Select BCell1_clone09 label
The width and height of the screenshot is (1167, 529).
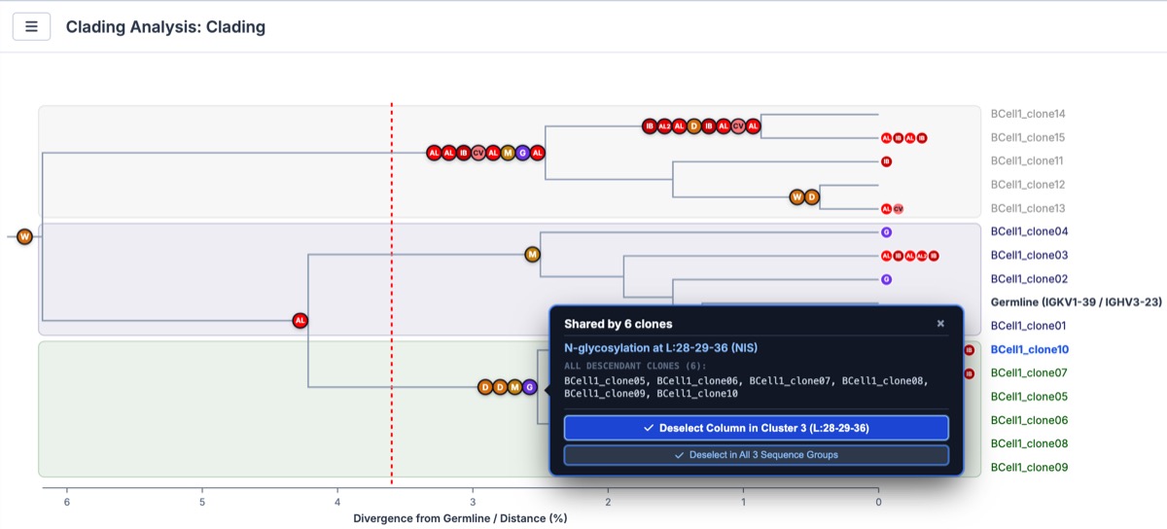(1029, 467)
